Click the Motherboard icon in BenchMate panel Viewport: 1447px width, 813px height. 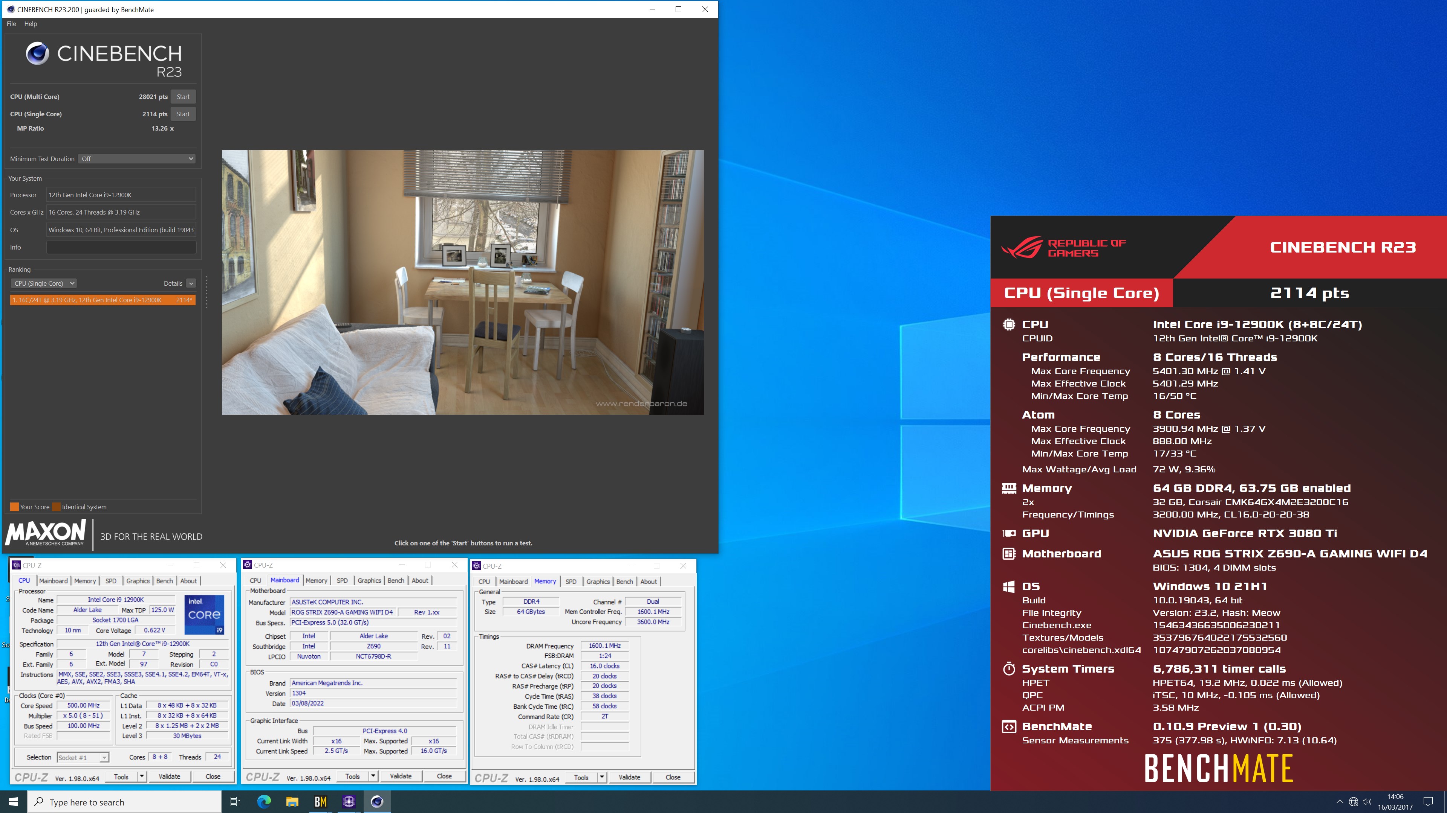tap(1009, 554)
